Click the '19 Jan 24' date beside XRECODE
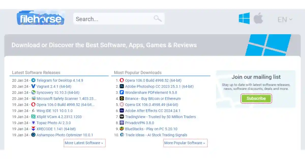 click(20, 129)
